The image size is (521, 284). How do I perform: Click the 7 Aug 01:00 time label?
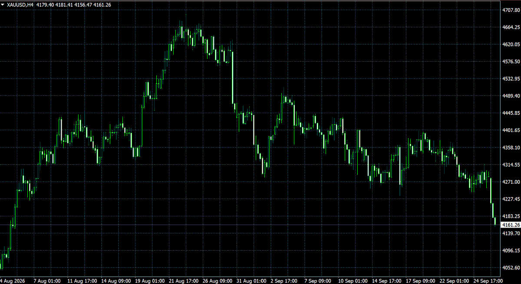[46, 281]
